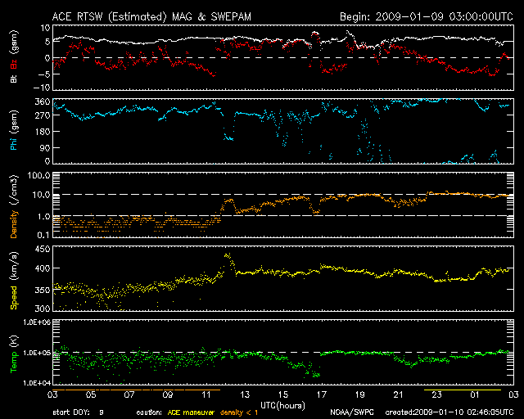Click the yellow ACE maneuver bar below the time axis
524x419 pixels.
coord(463,390)
